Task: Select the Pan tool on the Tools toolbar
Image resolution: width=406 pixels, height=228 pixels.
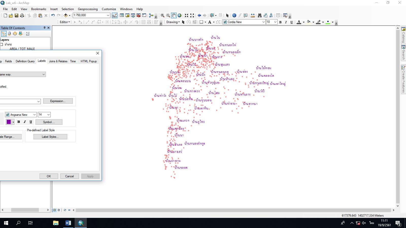Action: (174, 15)
